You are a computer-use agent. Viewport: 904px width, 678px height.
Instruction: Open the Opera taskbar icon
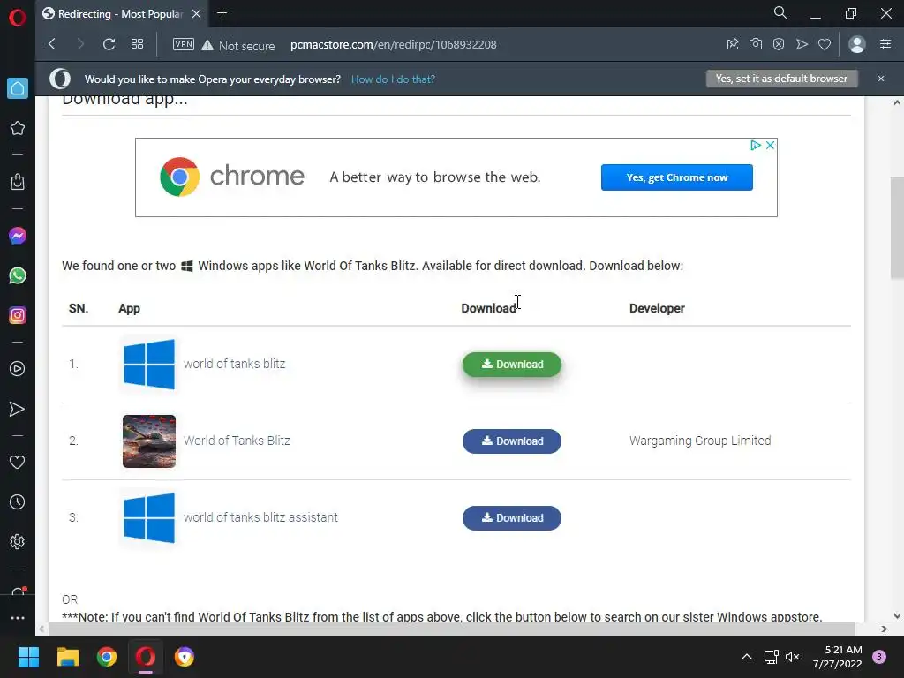tap(146, 657)
